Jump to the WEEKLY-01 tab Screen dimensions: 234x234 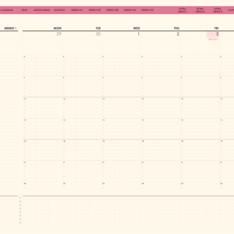(77, 10)
